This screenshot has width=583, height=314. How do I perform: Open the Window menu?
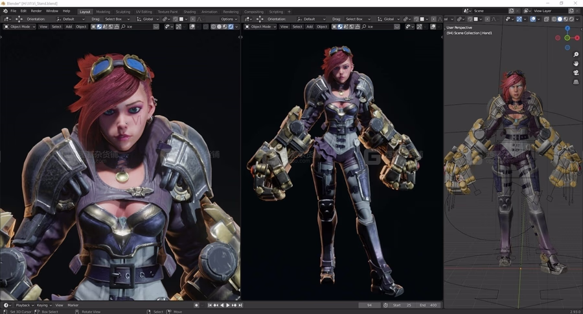click(52, 11)
